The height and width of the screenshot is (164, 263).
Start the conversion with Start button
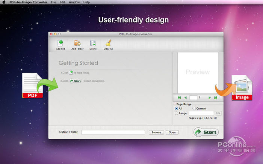pyautogui.click(x=206, y=132)
